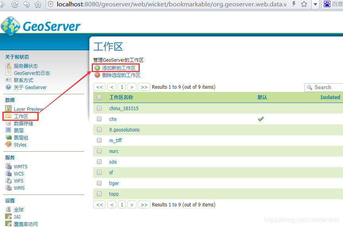Image resolution: width=343 pixels, height=227 pixels.
Task: Check the cite workspace checkbox
Action: (99, 119)
